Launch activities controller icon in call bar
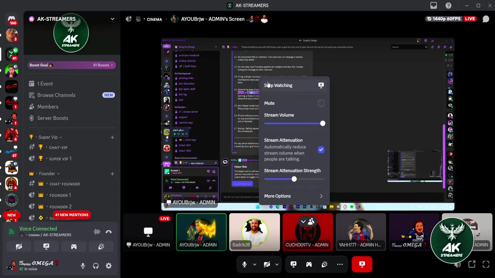Image resolution: width=495 pixels, height=278 pixels. coord(309,264)
